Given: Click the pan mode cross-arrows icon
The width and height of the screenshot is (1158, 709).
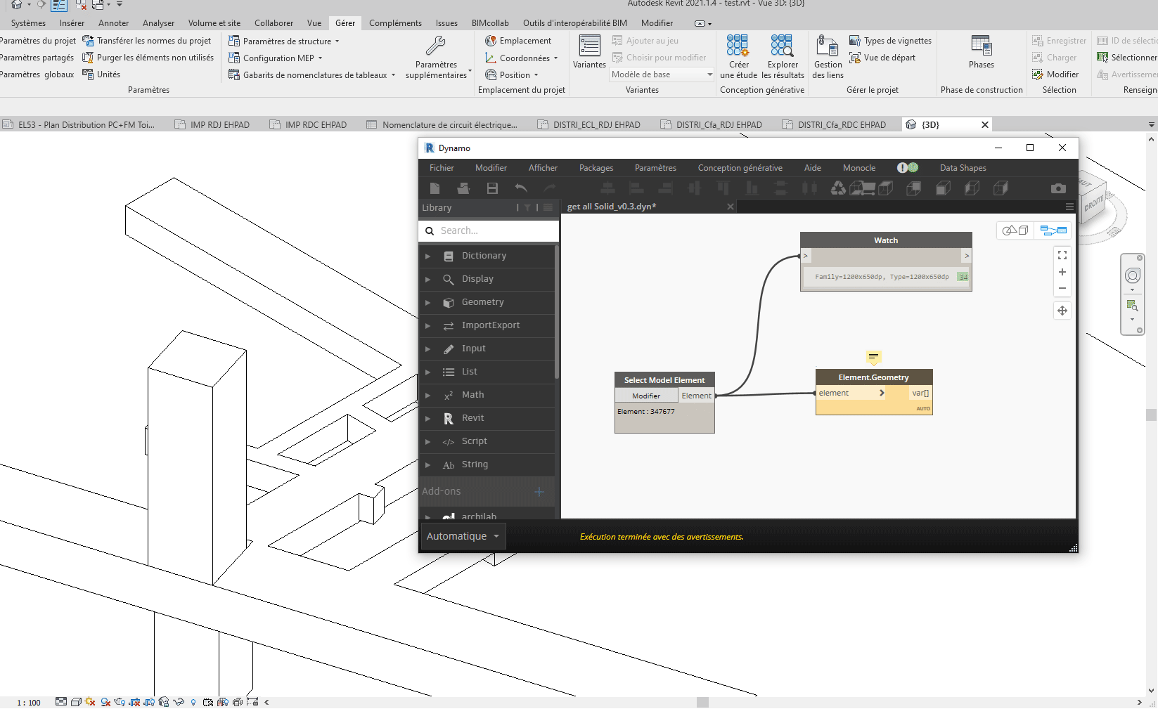Looking at the screenshot, I should pos(1062,311).
